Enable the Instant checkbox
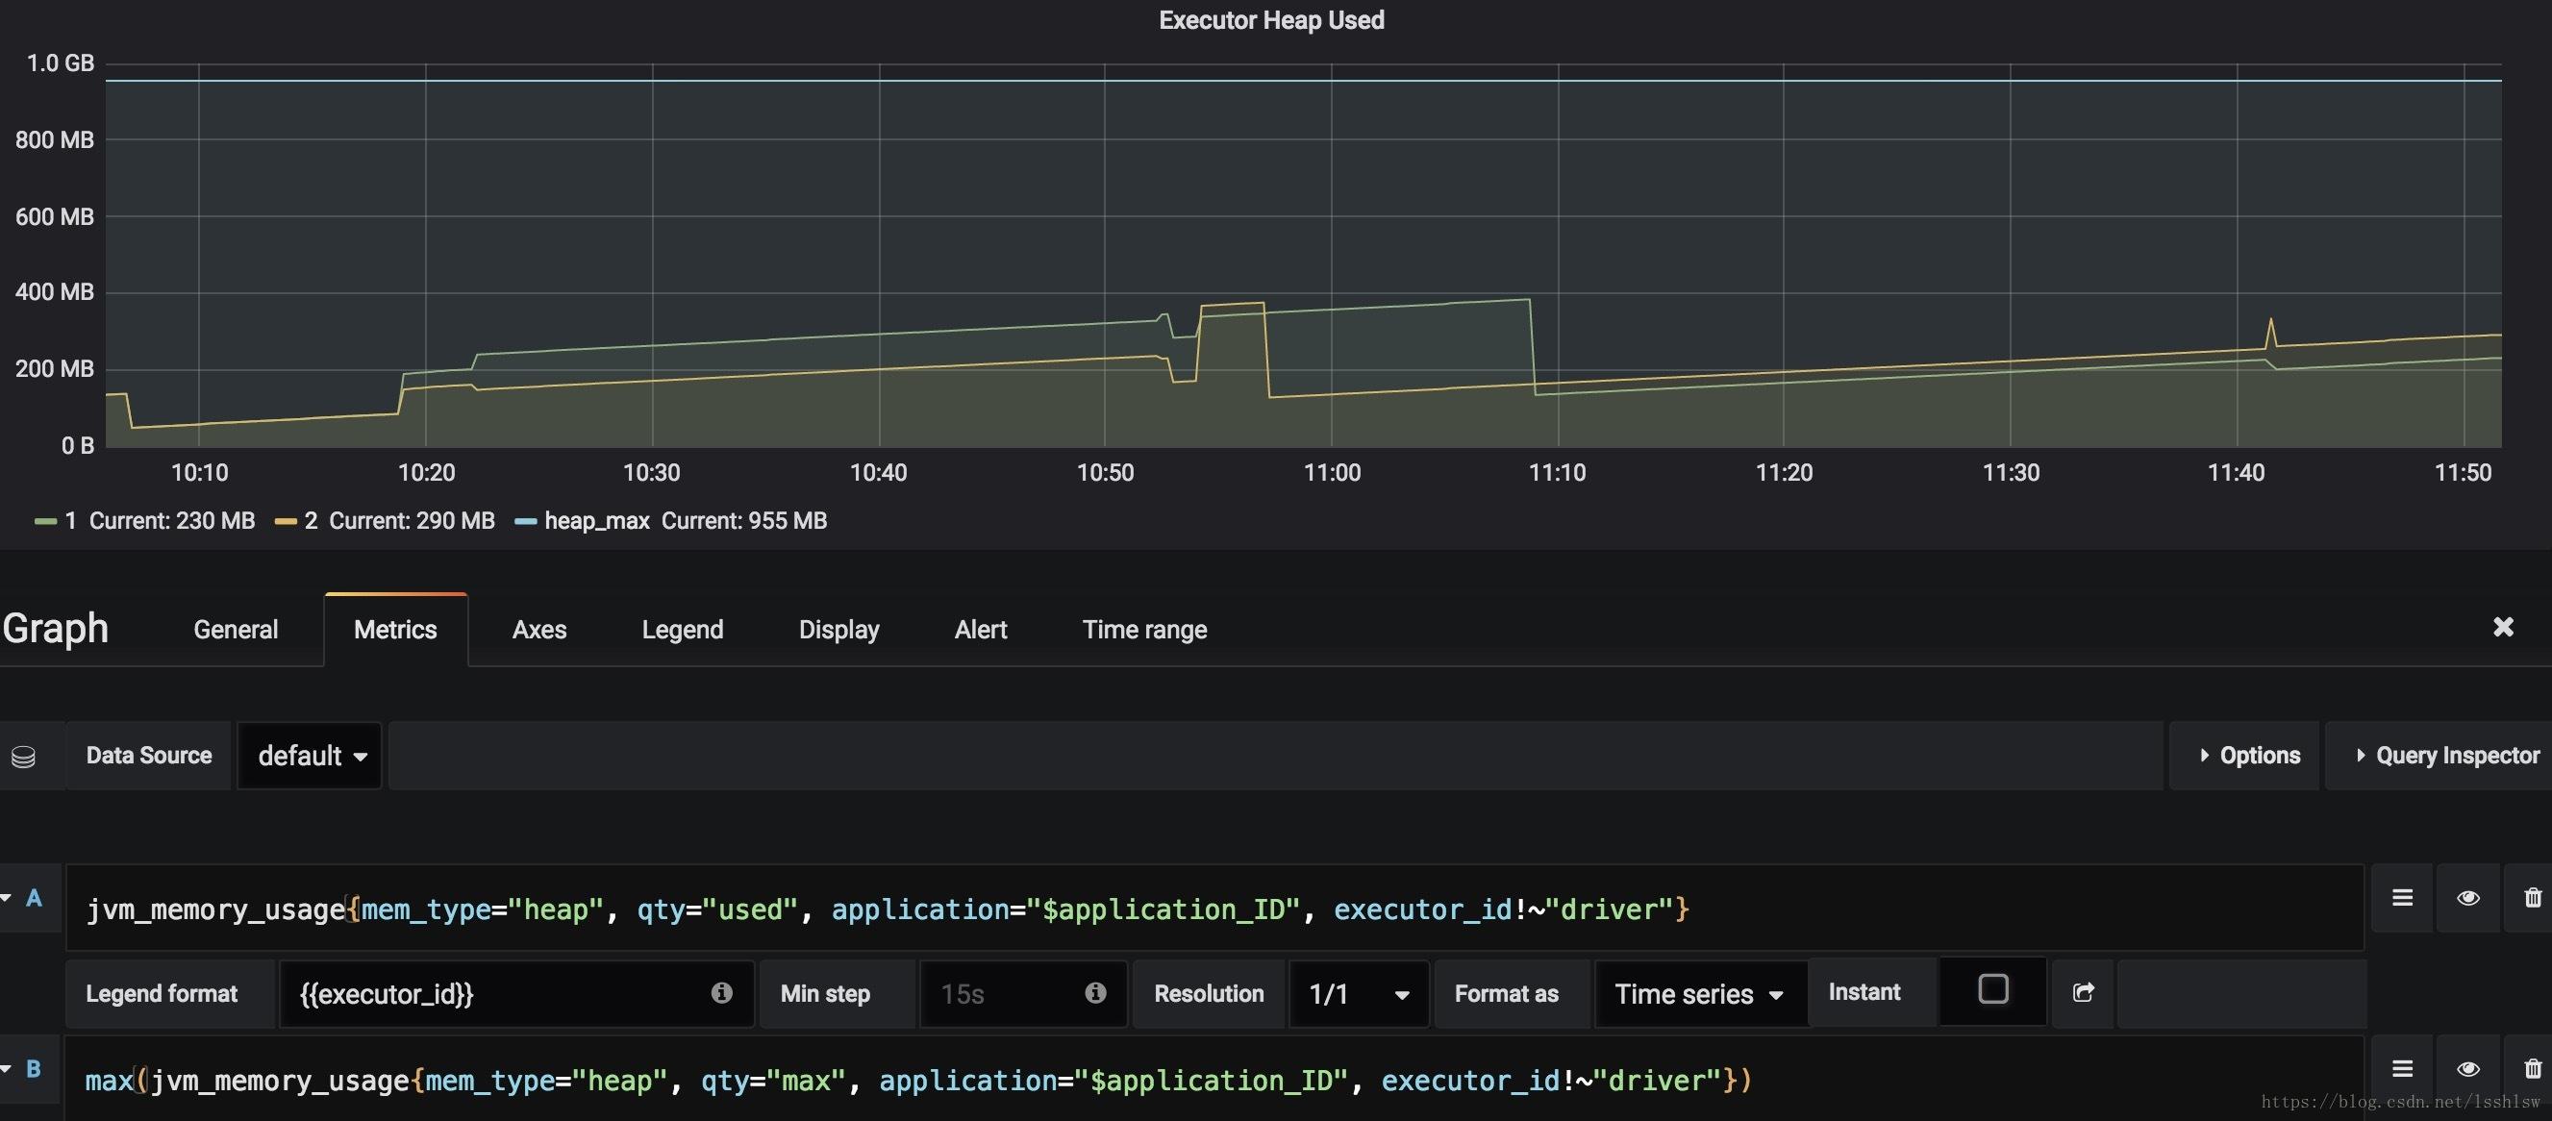 (1992, 989)
